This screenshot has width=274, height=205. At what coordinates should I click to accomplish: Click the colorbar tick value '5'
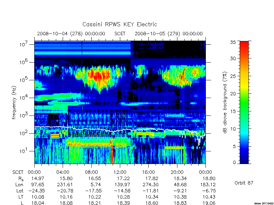coord(234,146)
